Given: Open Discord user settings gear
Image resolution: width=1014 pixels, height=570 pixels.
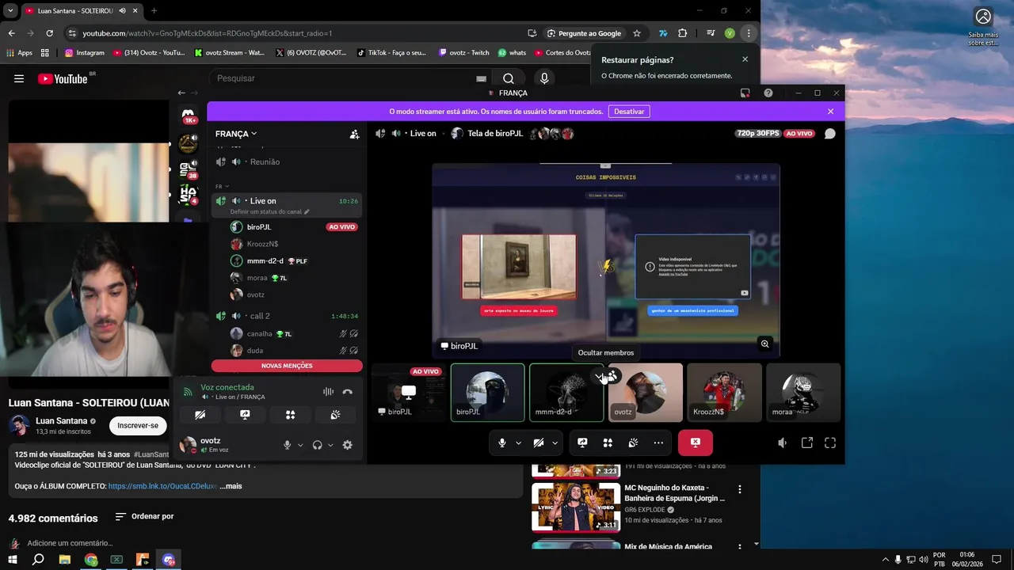Looking at the screenshot, I should (347, 445).
